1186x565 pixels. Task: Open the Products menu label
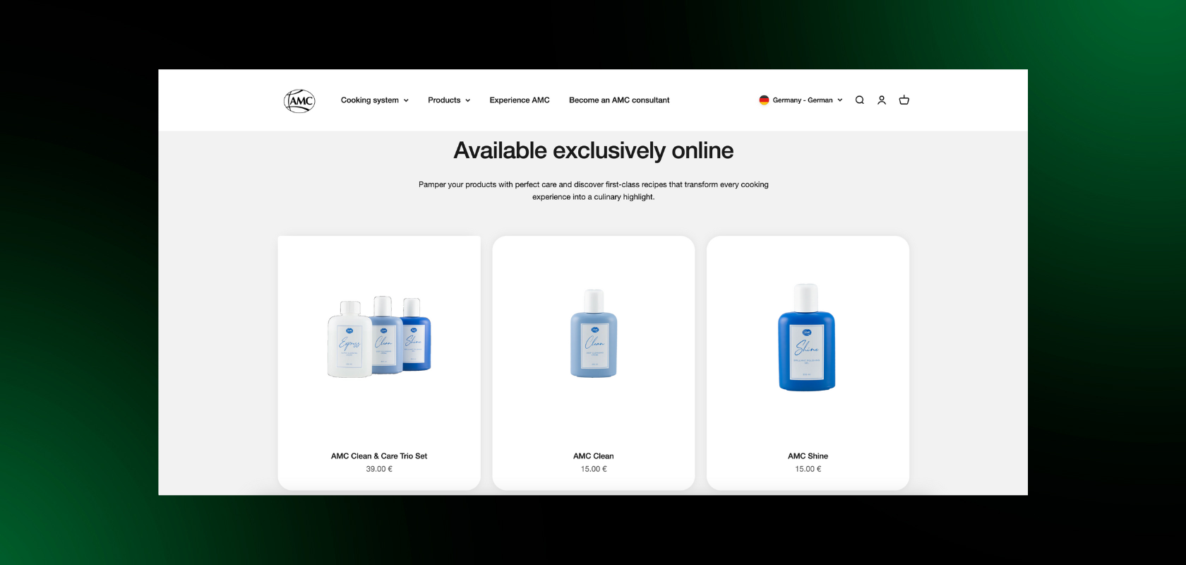(444, 100)
